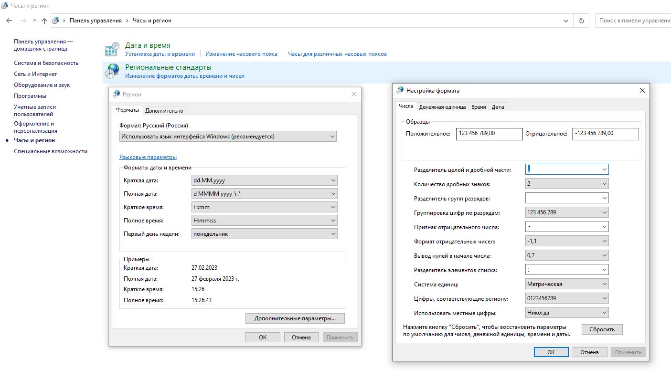Expand the Полная дата dropdown

(x=264, y=194)
